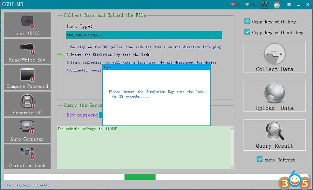Click the Query Result button
Image resolution: width=313 pixels, height=190 pixels.
coord(275,135)
